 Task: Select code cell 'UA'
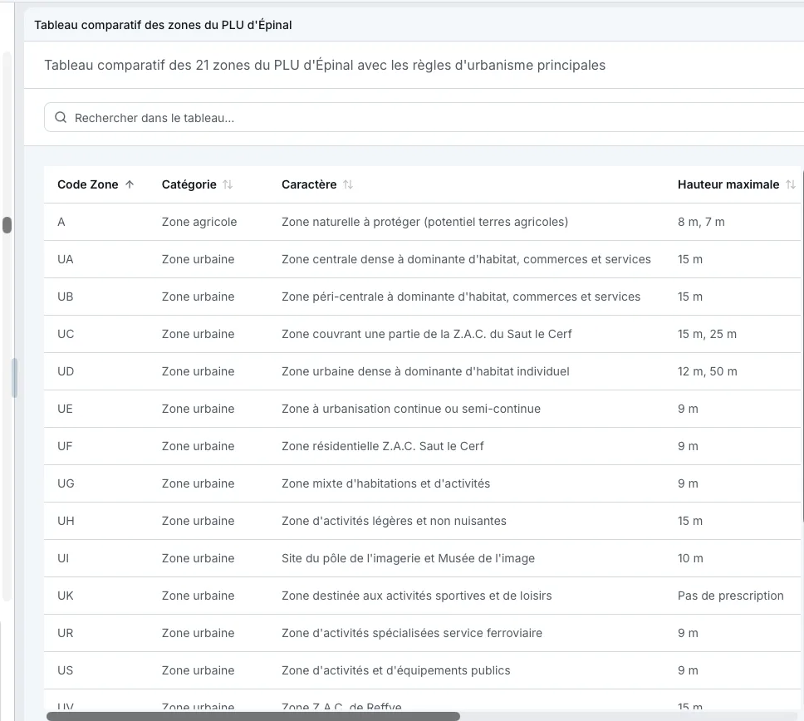[x=66, y=259]
